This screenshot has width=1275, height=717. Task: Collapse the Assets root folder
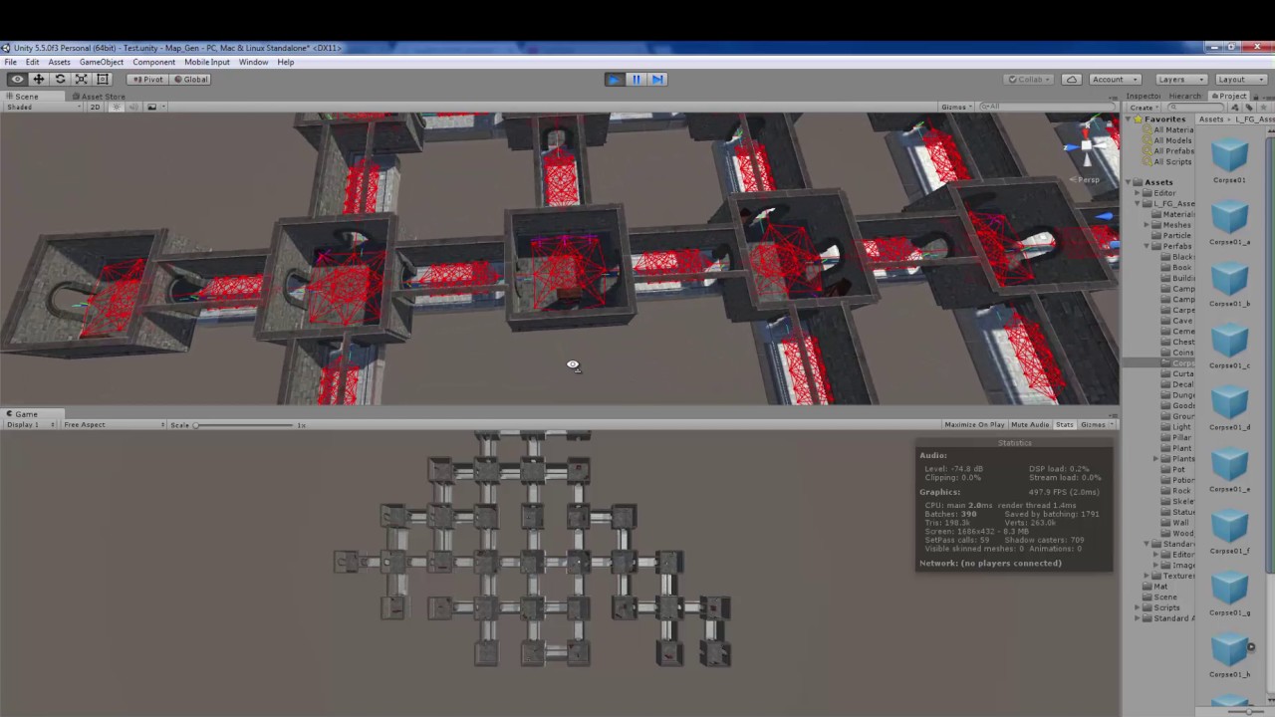[x=1130, y=182]
